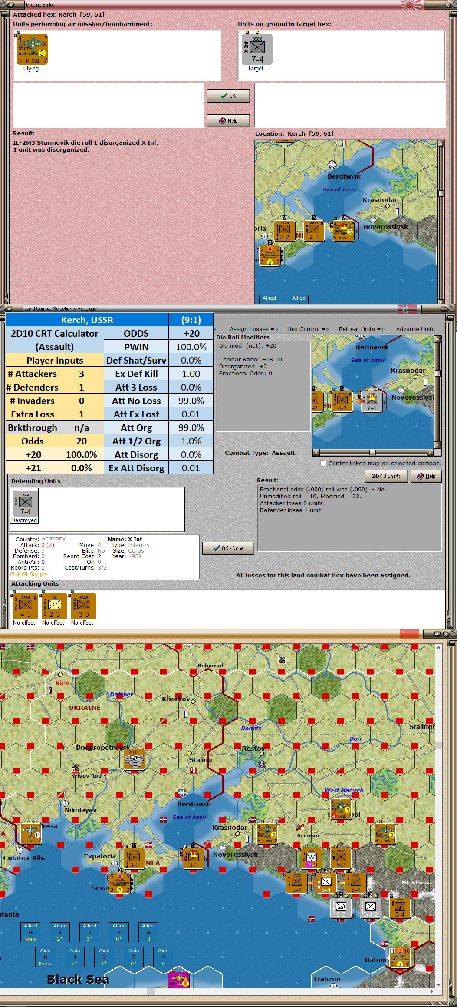Click the 4-3 infantry on Ground Strike minimap
The height and width of the screenshot is (1007, 457).
[x=314, y=231]
